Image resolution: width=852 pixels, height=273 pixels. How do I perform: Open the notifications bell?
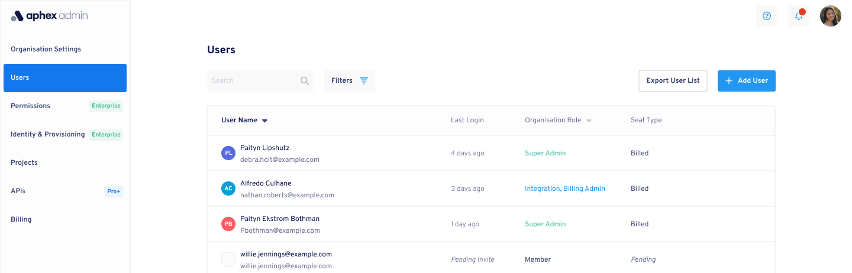(799, 16)
